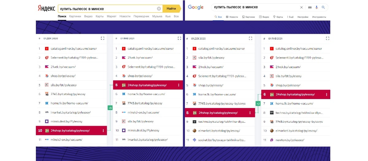This screenshot has height=161, width=368.
Task: Select highlighted 24shop.by row 6 in Google January list
Action: (296, 94)
